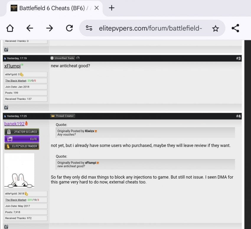View original post icon next to xFlumpi quote

(x=98, y=163)
